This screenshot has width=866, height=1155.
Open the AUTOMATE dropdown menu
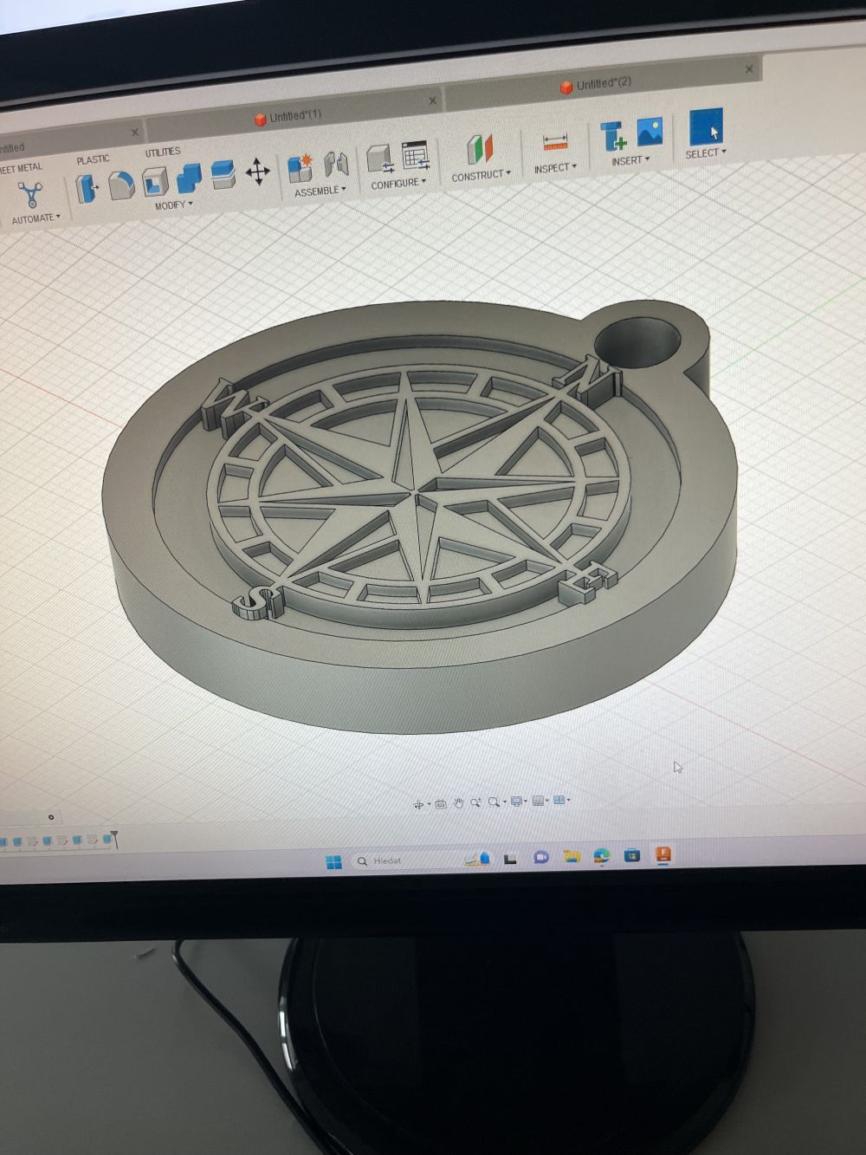(x=36, y=218)
